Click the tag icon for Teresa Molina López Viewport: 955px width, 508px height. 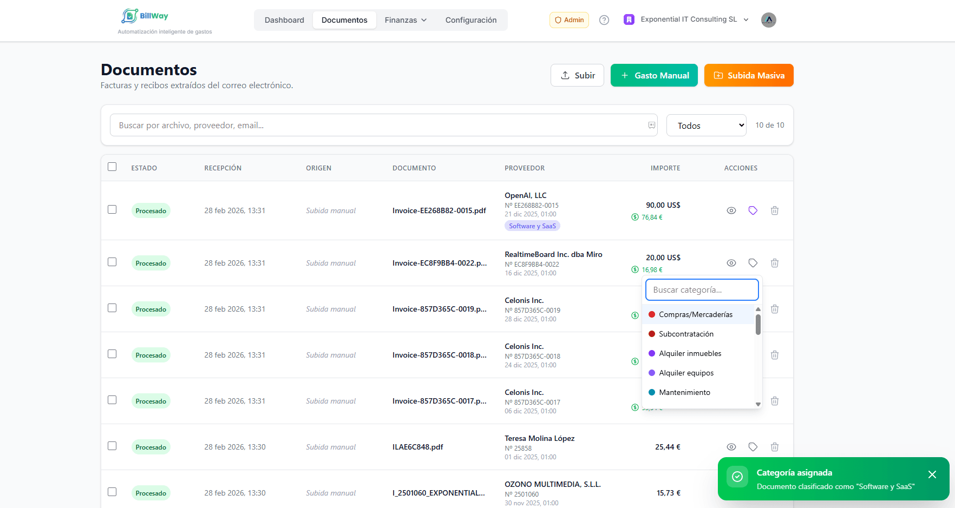pyautogui.click(x=753, y=447)
